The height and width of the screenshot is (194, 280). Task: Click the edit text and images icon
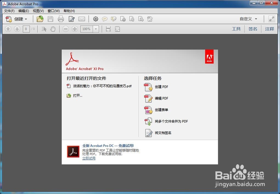150,19
